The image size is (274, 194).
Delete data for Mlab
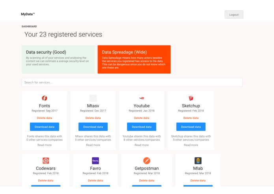click(198, 181)
